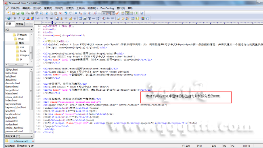
Task: Open the Find magnifier tool
Action: point(76,13)
